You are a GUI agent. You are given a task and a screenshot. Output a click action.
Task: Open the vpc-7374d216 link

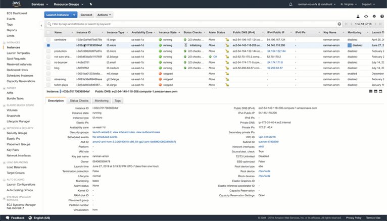[x=267, y=137]
